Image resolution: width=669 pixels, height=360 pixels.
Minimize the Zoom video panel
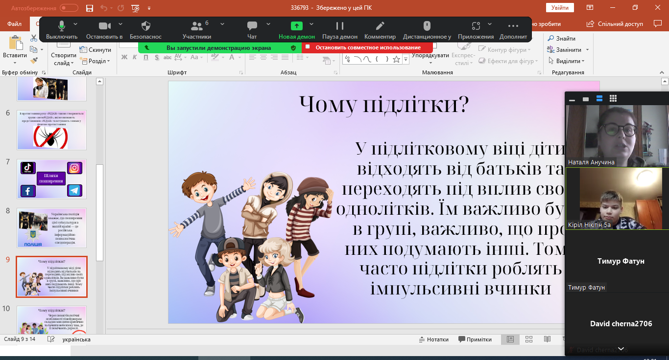[572, 99]
